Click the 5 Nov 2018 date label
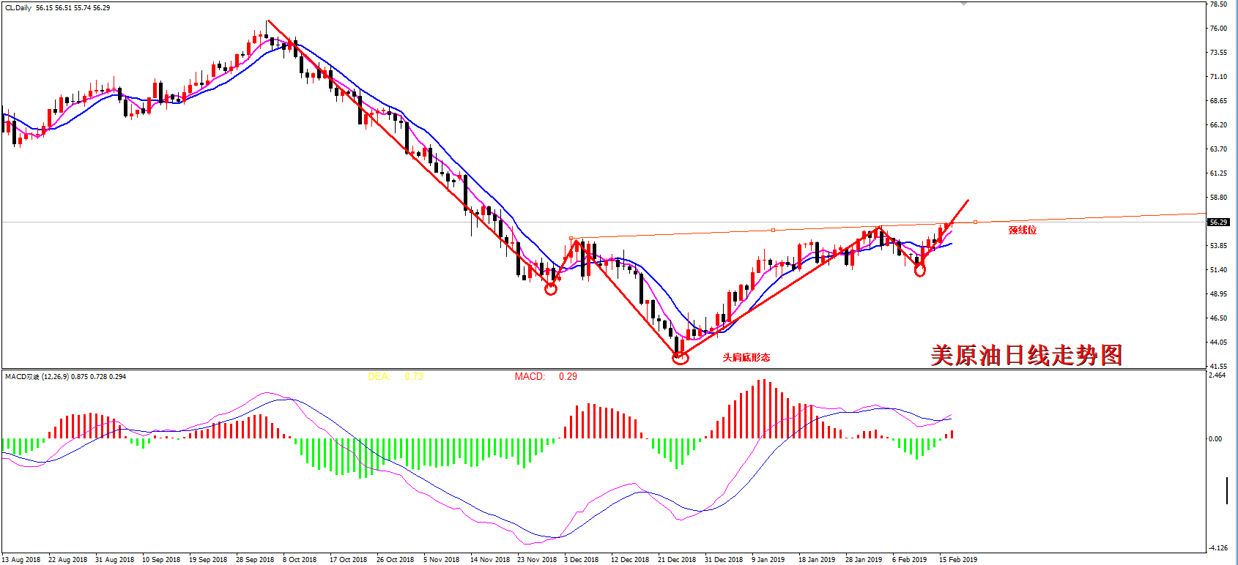This screenshot has height=565, width=1238. point(441,560)
